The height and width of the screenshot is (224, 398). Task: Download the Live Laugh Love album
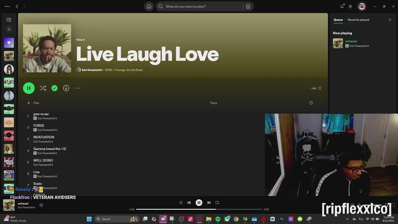point(66,88)
